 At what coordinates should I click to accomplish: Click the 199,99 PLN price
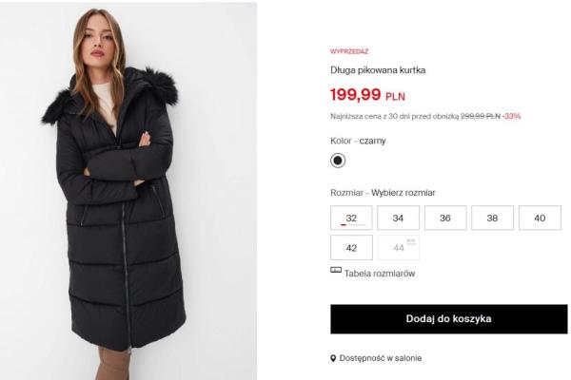(368, 94)
